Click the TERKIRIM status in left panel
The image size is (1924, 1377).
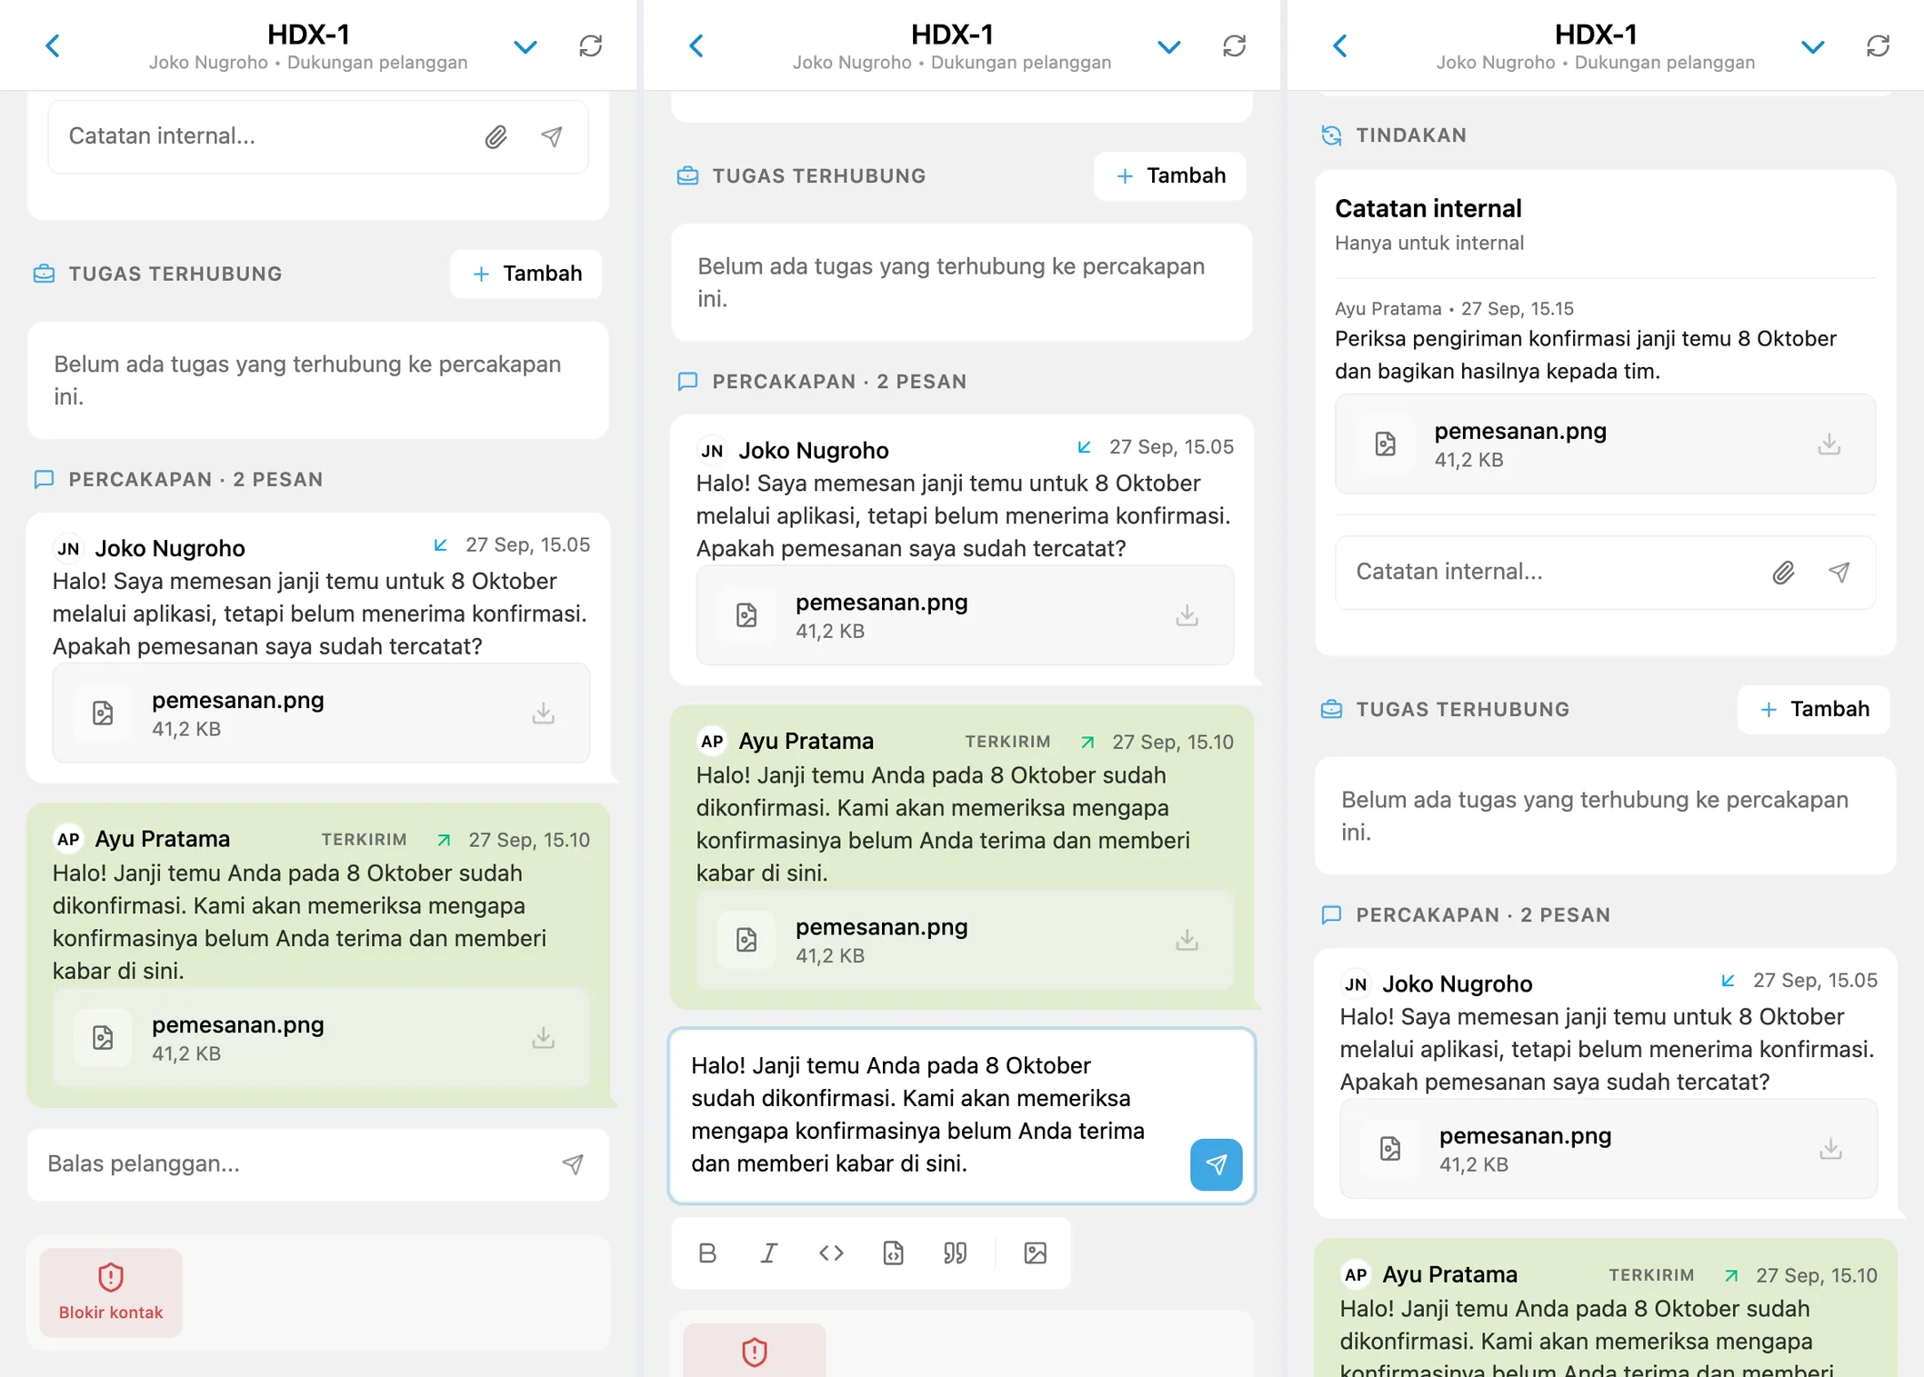pyautogui.click(x=365, y=840)
